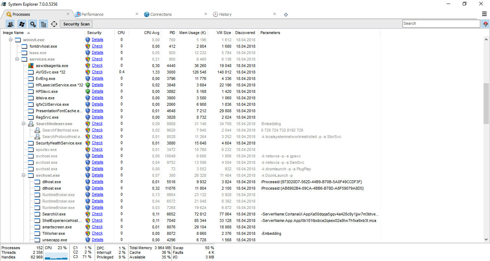This screenshot has width=490, height=261.
Task: Click the CPU usage graph in status bar
Action: click(56, 256)
